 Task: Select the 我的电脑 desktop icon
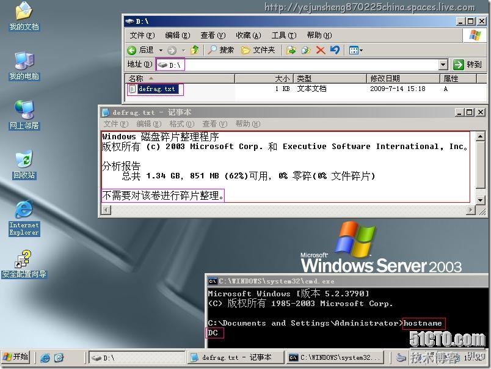24,66
